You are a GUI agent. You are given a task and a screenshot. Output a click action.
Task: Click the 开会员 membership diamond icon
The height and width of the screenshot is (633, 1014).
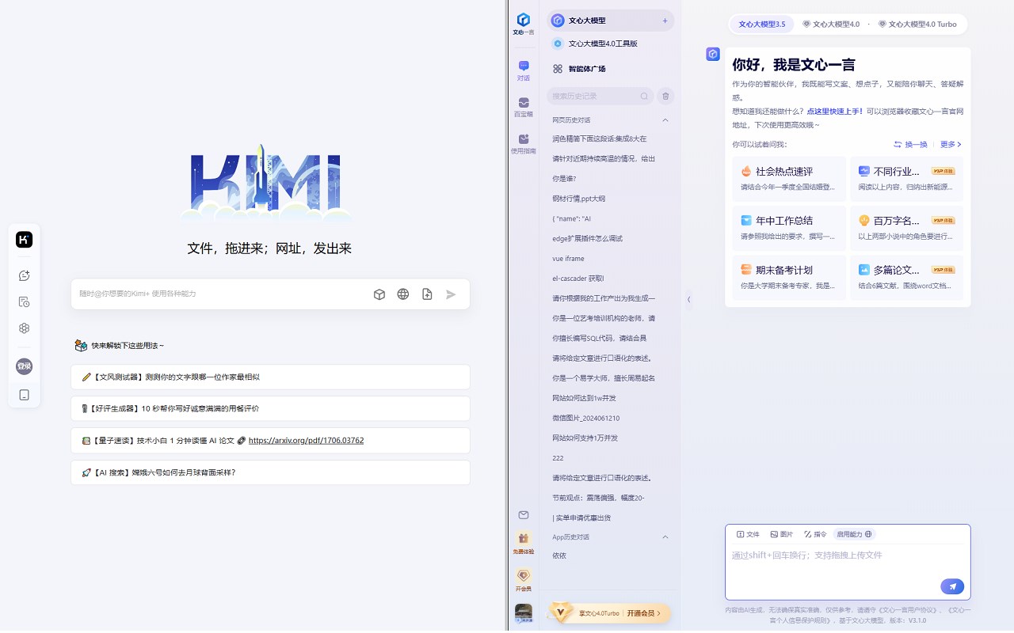point(524,580)
